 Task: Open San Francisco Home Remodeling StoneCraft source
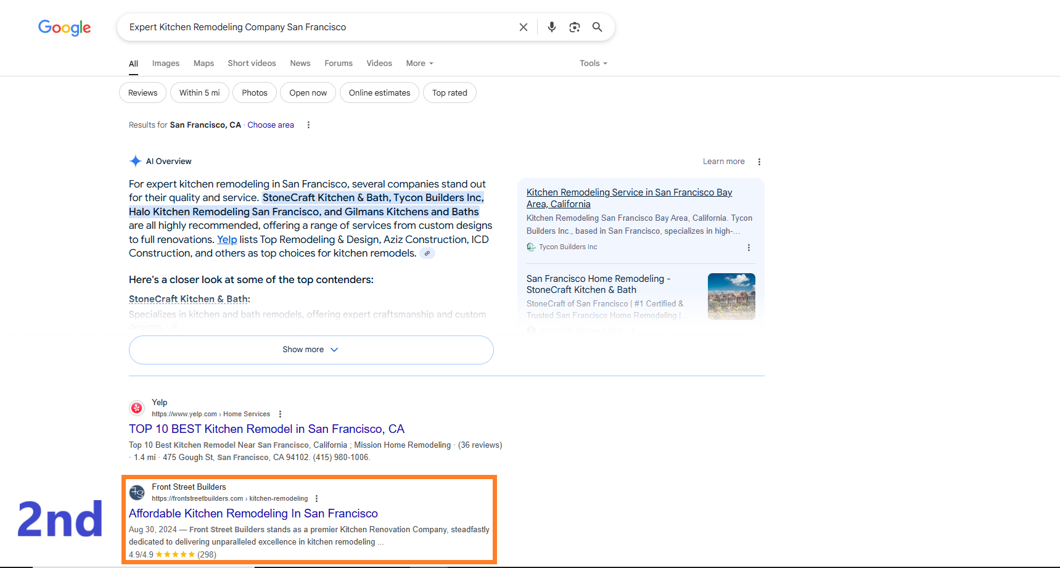coord(598,284)
